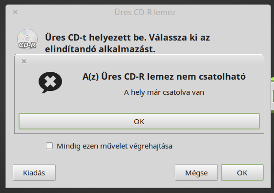
Task: Click the 'A hely már csatolva van' message
Action: 164,92
